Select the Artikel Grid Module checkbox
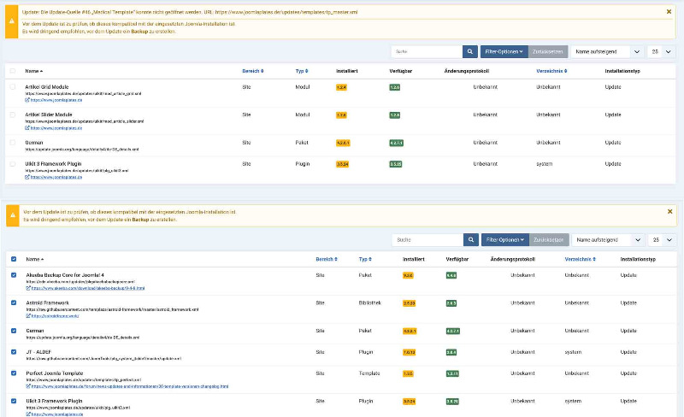The height and width of the screenshot is (417, 684). [x=13, y=87]
